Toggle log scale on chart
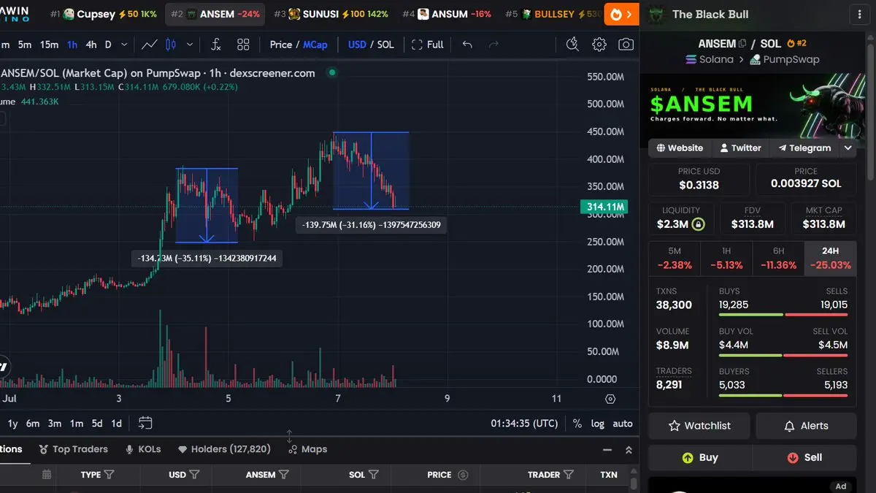Screen dimensions: 876x493 pos(598,423)
